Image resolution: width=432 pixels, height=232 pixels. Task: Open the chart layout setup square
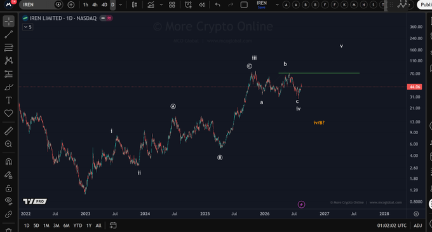244,4
